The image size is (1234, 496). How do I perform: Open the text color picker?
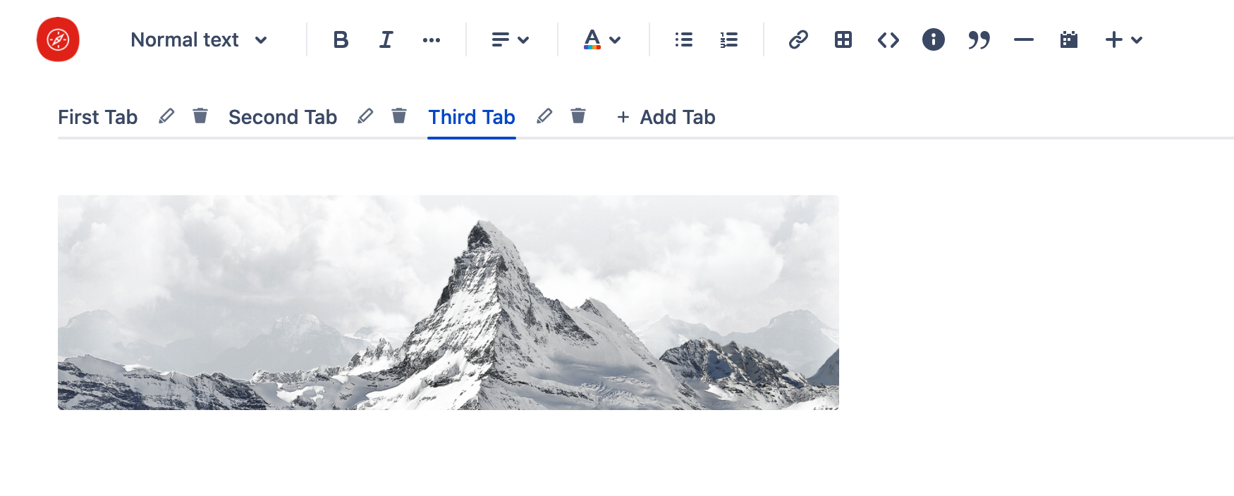[x=601, y=39]
